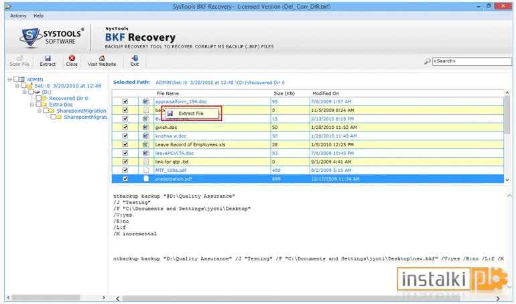Collapse the first SharepointMigration tree node
The width and height of the screenshot is (516, 304).
coord(40,111)
